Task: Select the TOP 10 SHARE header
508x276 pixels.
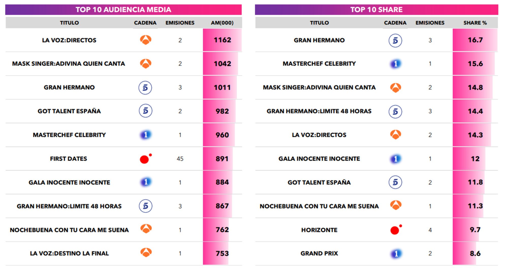Action: [376, 10]
